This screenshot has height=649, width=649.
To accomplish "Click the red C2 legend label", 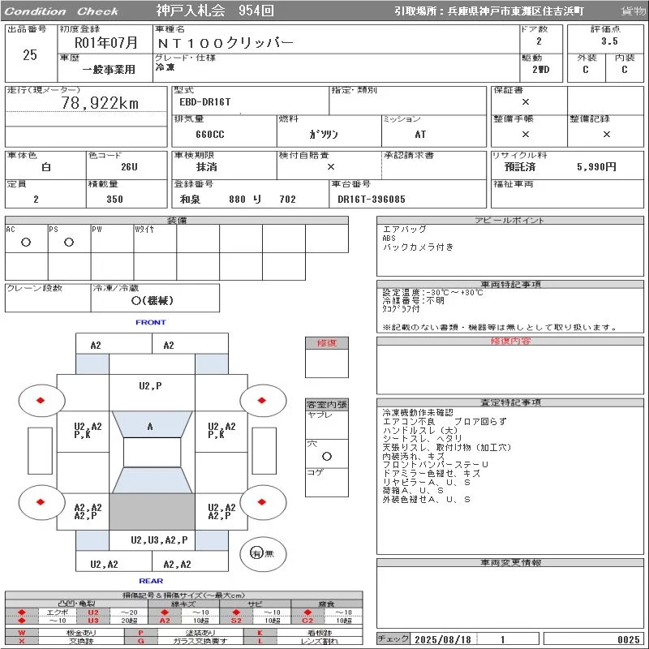I will pos(307,621).
